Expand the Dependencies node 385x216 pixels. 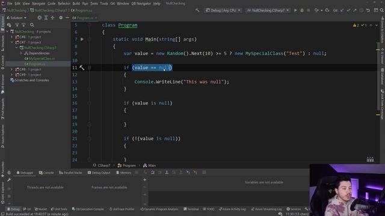pos(21,53)
